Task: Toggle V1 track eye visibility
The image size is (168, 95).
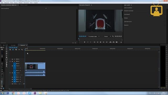Action: pos(19,64)
